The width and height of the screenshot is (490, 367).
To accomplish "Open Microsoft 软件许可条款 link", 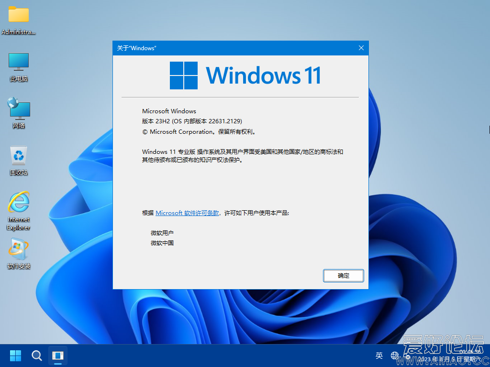I will 187,213.
